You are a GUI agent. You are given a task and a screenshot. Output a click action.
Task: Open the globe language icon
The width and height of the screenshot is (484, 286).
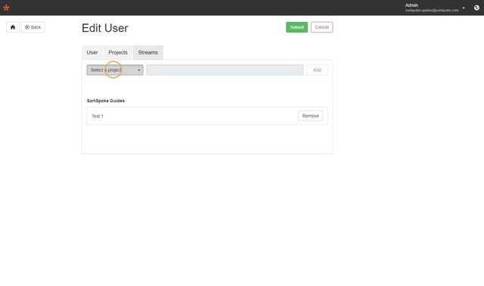click(476, 8)
